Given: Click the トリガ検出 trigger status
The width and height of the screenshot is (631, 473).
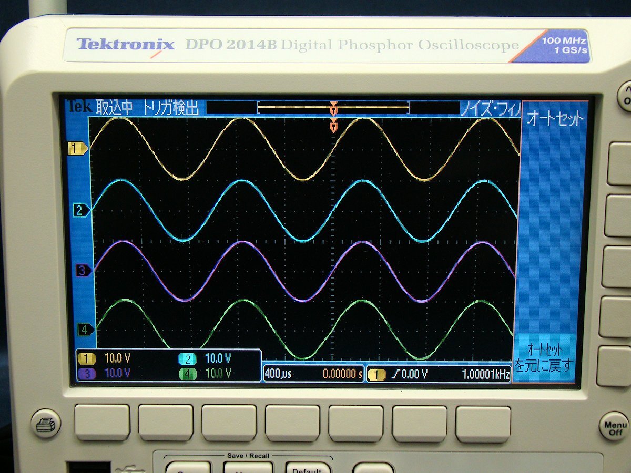Looking at the screenshot, I should point(171,108).
